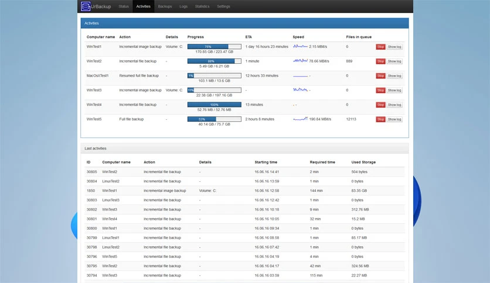This screenshot has height=283, width=490.
Task: Click '16.06.16 10:05' starting time
Action: click(x=267, y=219)
